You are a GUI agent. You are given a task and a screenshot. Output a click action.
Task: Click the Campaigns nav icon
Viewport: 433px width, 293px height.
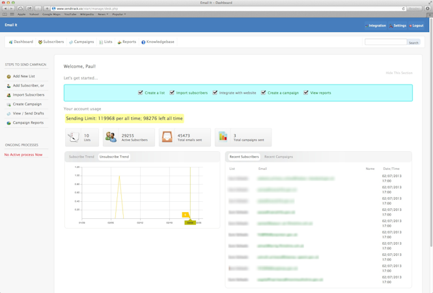pyautogui.click(x=71, y=42)
